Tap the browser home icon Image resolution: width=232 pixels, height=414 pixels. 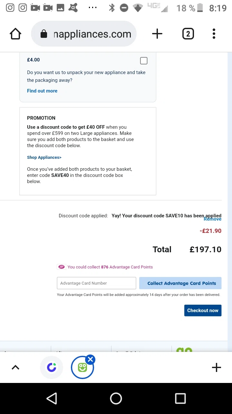click(15, 34)
